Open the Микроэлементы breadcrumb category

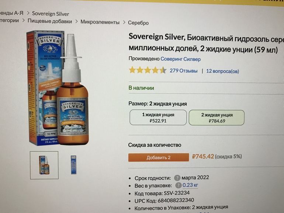(x=100, y=22)
